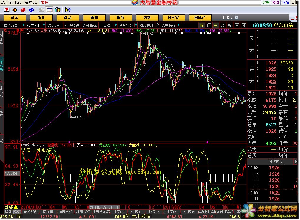Click the 图形叠加 toolbar button
This screenshot has width=300, height=220.
pos(147,25)
